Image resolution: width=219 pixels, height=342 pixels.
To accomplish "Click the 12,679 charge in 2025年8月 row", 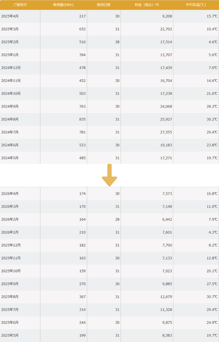I will click(x=166, y=297).
